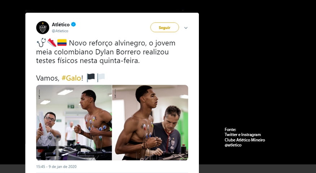
Task: Click the Seguir follow button
Action: tap(164, 28)
